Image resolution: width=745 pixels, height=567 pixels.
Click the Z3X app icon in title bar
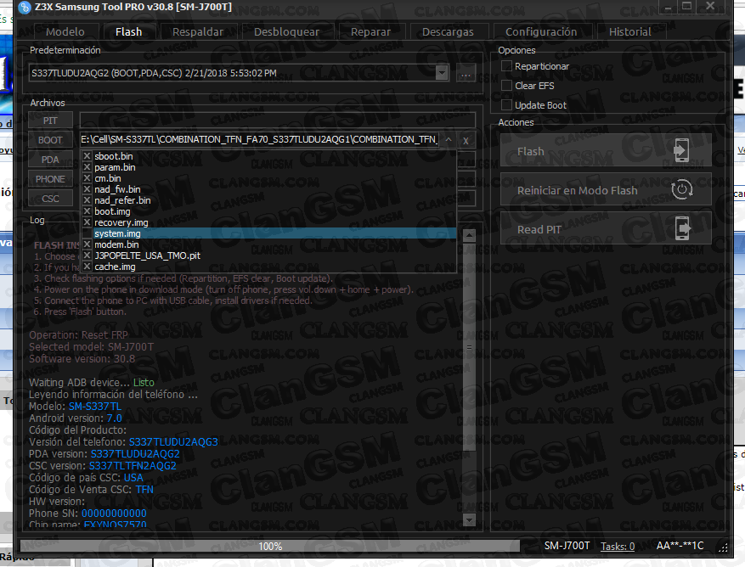(x=25, y=7)
